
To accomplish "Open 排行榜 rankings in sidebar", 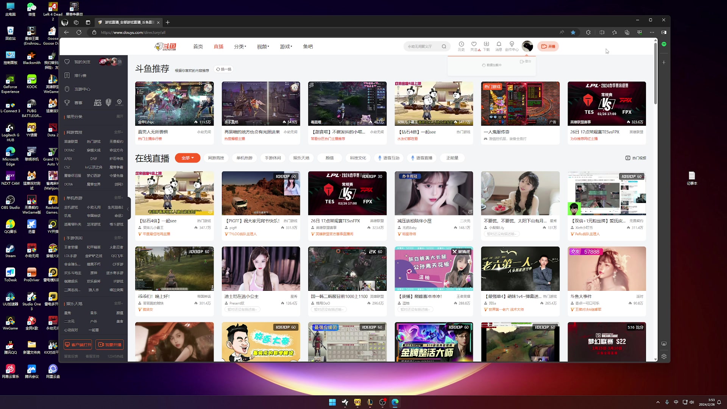I will coord(80,75).
